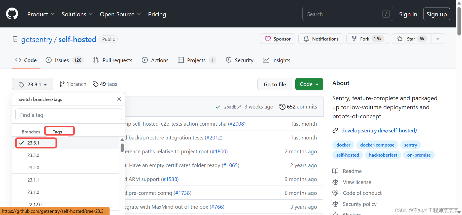Open the View license link
This screenshot has height=215, width=462.
[x=352, y=182]
